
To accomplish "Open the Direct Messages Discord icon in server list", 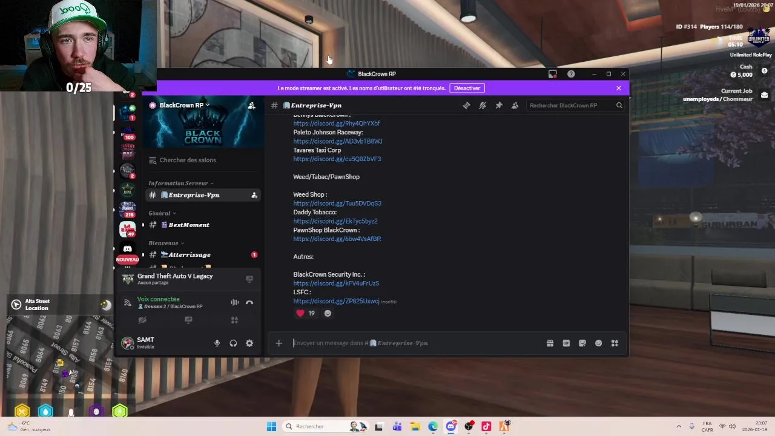I will [127, 249].
